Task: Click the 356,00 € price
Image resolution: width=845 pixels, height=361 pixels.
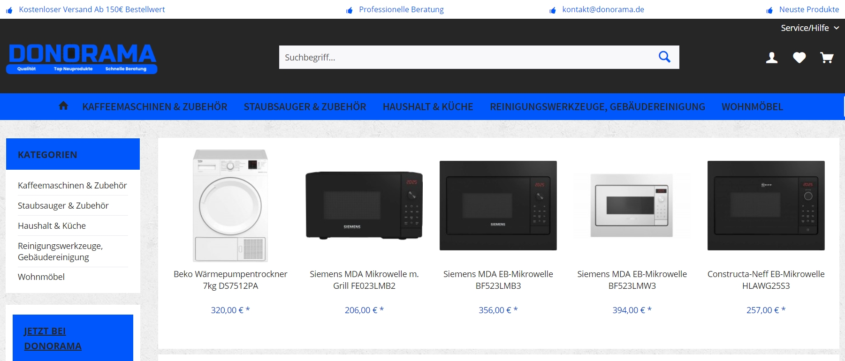Action: [x=498, y=310]
